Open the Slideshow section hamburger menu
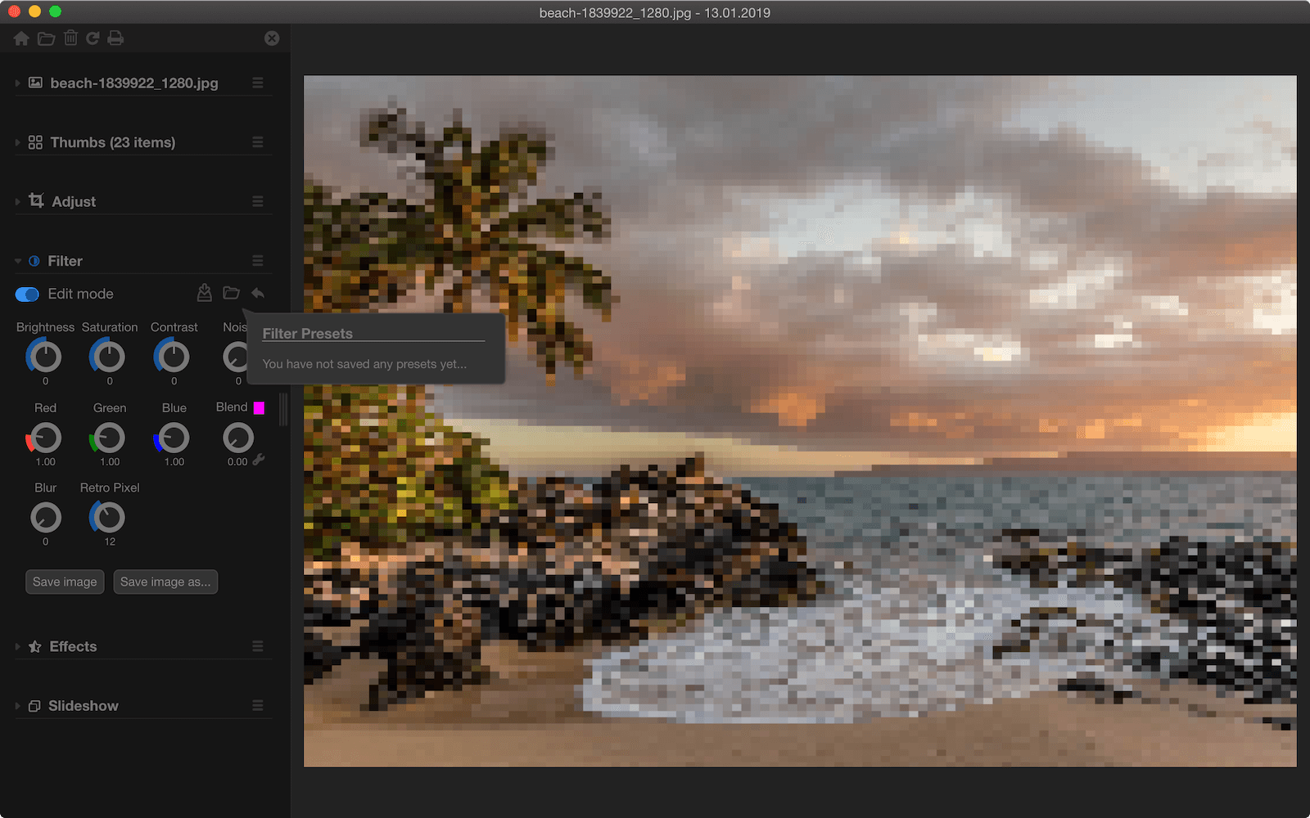This screenshot has height=818, width=1310. pyautogui.click(x=258, y=705)
